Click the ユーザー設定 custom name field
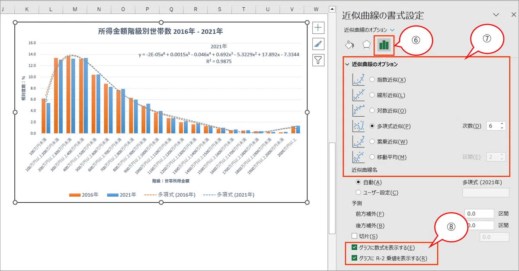The width and height of the screenshot is (519, 271). coord(486,193)
